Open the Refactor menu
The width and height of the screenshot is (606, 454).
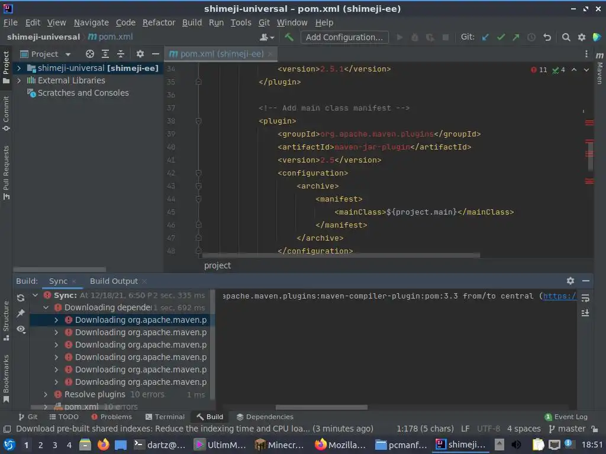pyautogui.click(x=159, y=23)
